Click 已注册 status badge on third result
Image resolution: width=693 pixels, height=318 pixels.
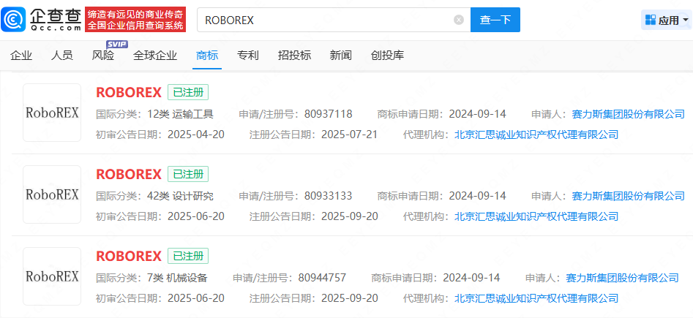[x=188, y=256]
